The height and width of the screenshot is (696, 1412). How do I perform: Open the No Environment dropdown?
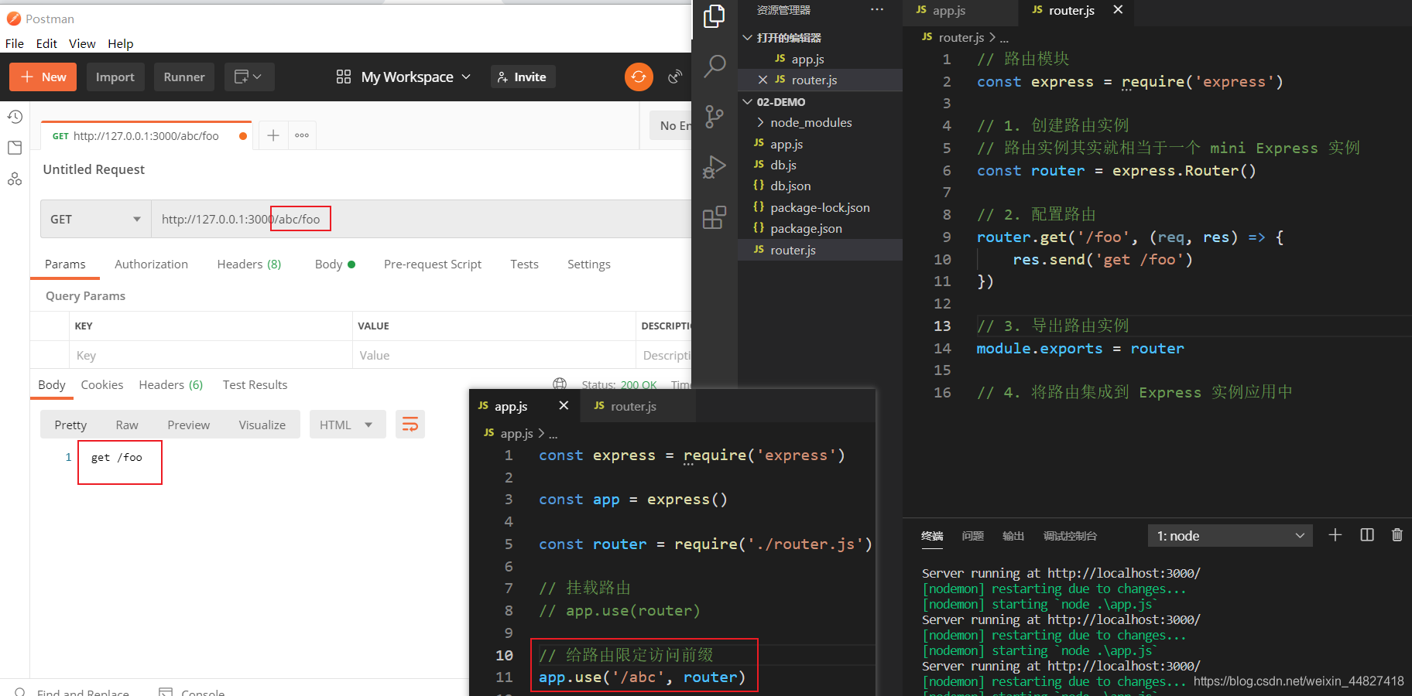[x=670, y=125]
